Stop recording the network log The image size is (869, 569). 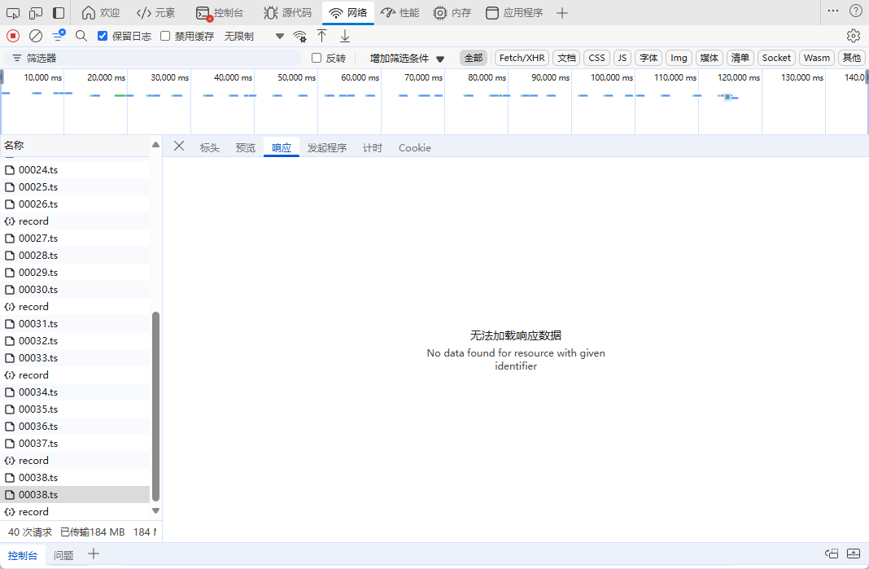tap(13, 36)
